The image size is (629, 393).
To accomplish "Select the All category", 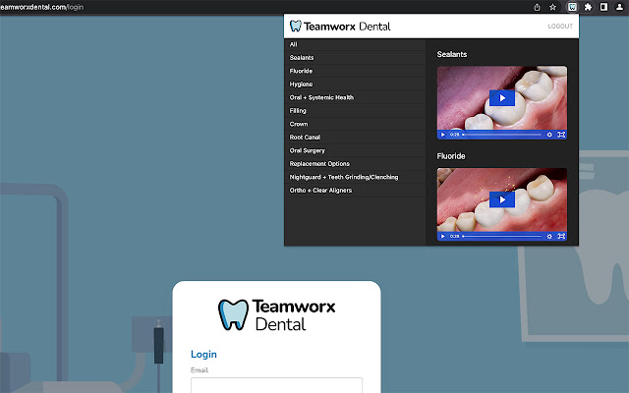I will click(355, 44).
